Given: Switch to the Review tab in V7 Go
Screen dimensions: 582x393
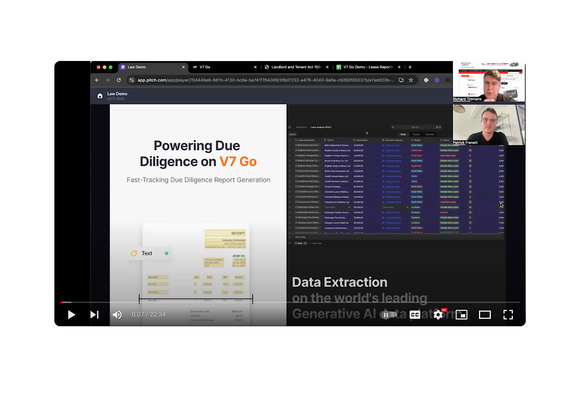Looking at the screenshot, I should [x=417, y=135].
